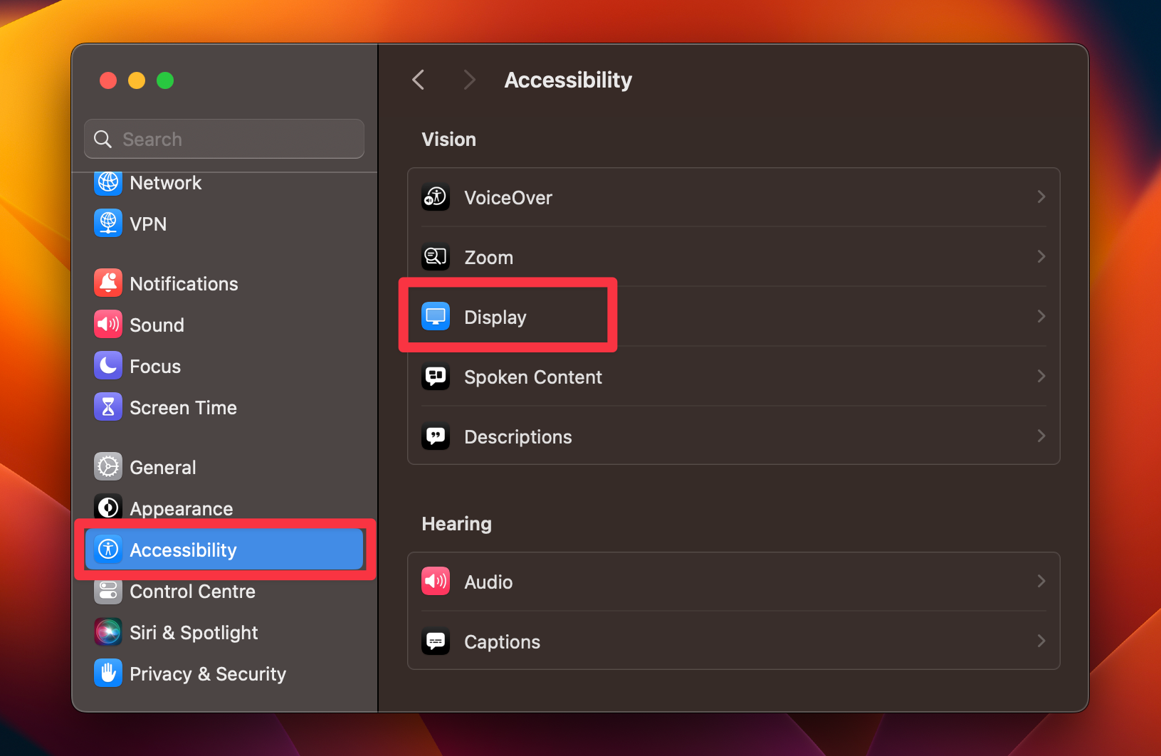Image resolution: width=1161 pixels, height=756 pixels.
Task: Open Descriptions via its quote icon
Action: pos(435,436)
